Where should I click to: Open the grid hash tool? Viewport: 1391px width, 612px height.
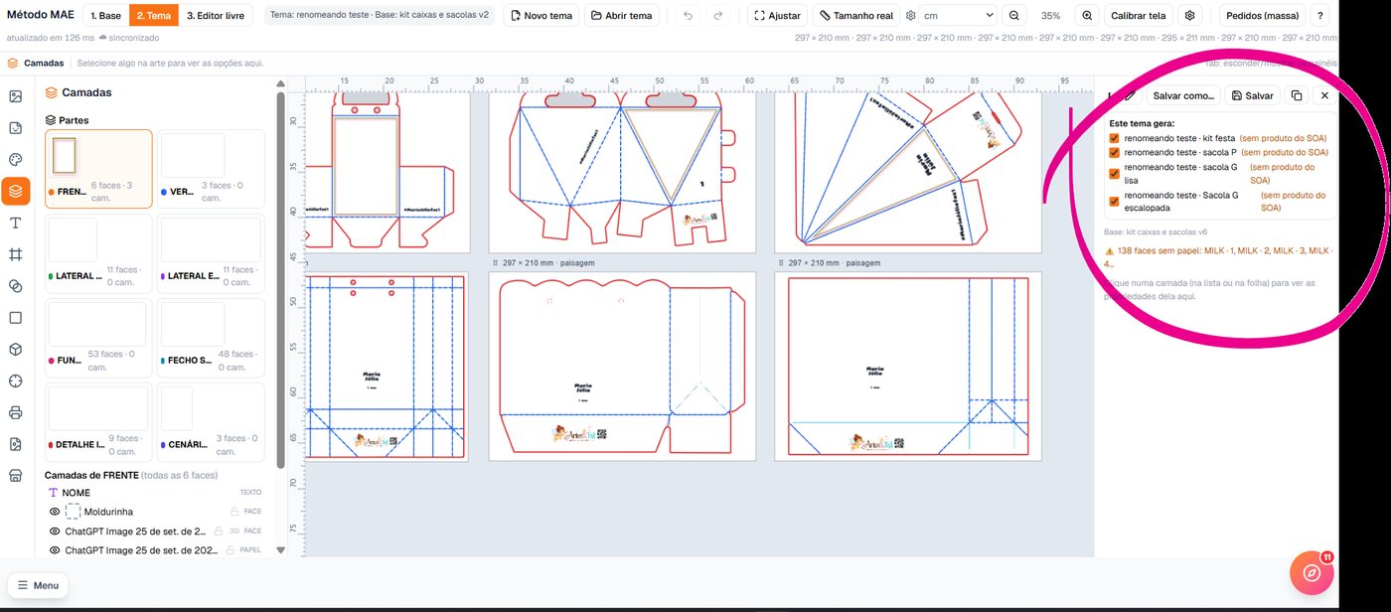pos(15,254)
